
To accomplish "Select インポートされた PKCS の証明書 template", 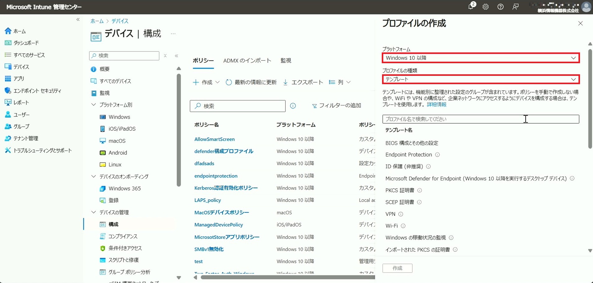I will (x=418, y=250).
